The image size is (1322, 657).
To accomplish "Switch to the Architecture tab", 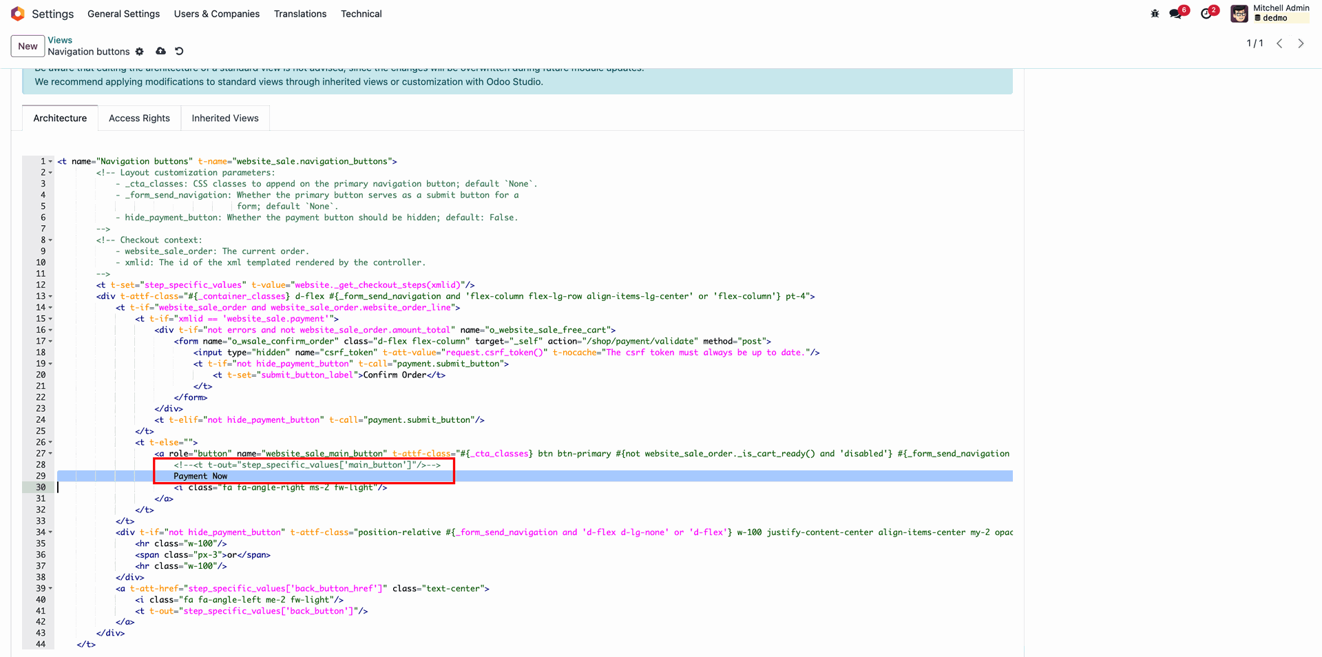I will pos(60,118).
